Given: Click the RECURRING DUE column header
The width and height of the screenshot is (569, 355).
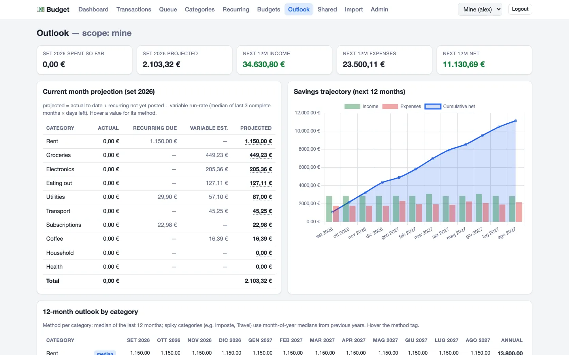Looking at the screenshot, I should coord(155,128).
